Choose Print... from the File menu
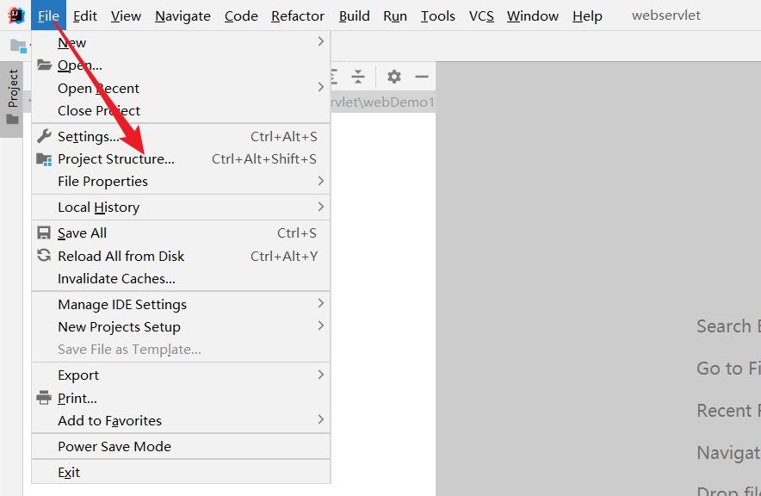Image resolution: width=761 pixels, height=496 pixels. click(x=181, y=398)
